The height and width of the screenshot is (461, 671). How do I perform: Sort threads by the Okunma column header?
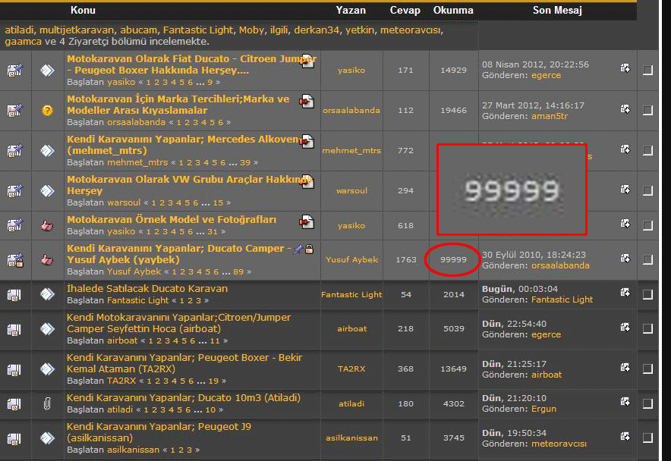click(454, 11)
